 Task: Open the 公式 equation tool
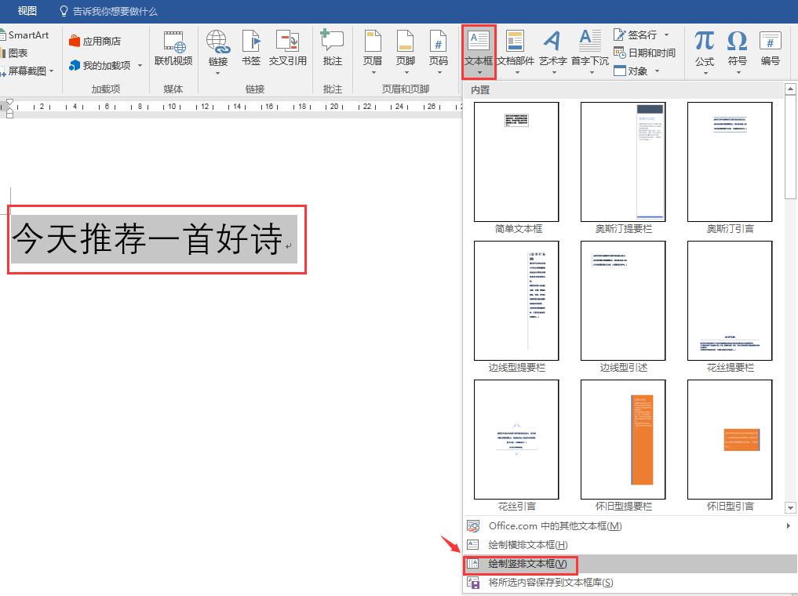(x=704, y=49)
